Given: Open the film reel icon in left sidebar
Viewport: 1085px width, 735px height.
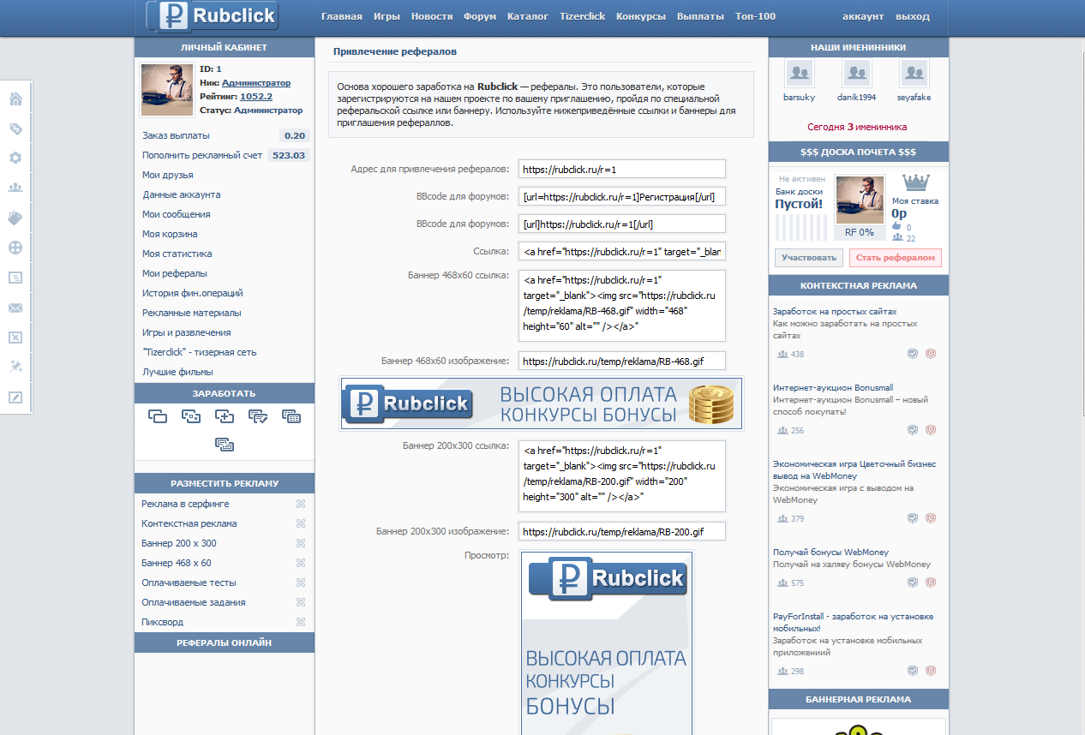Looking at the screenshot, I should coord(15,248).
